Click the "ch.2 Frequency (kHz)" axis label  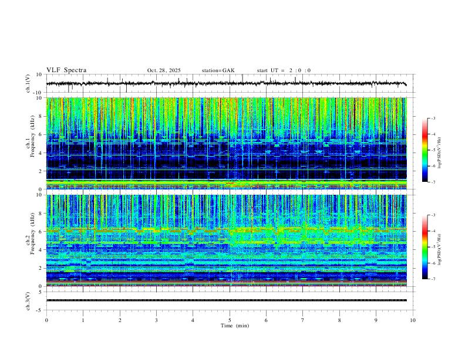30,233
